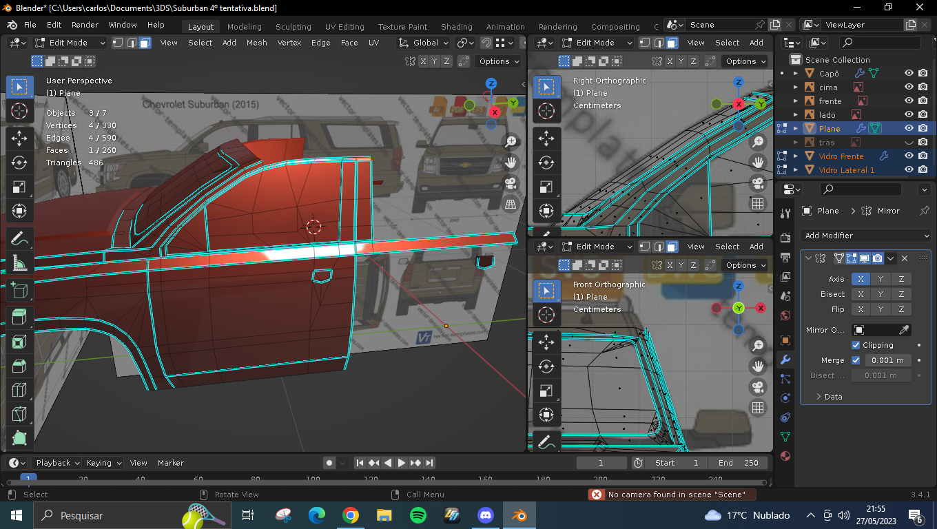Image resolution: width=937 pixels, height=529 pixels.
Task: Open the Render properties tab
Action: click(785, 238)
